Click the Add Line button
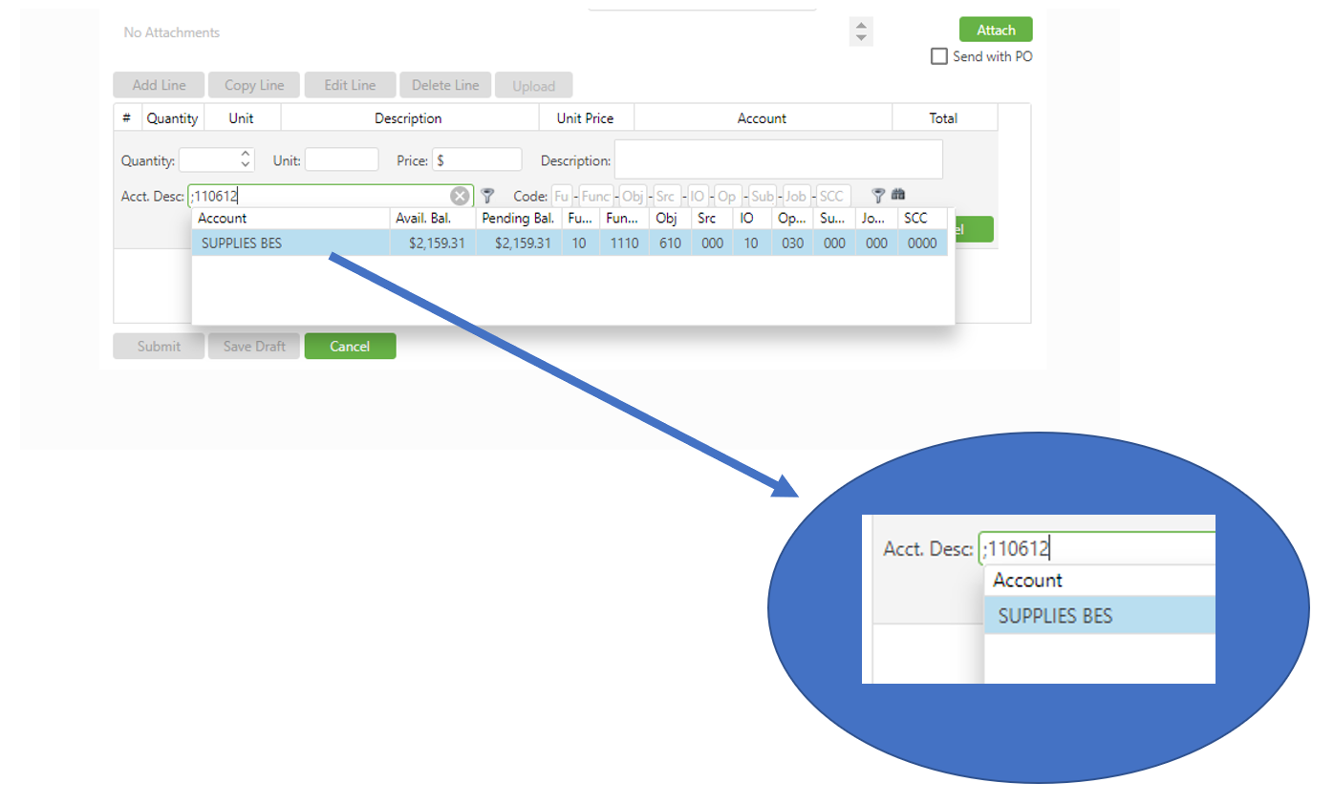 [159, 85]
